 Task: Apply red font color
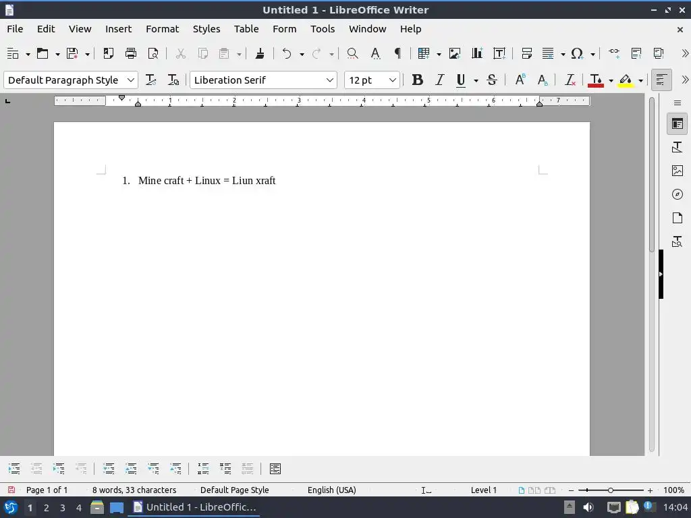point(596,80)
